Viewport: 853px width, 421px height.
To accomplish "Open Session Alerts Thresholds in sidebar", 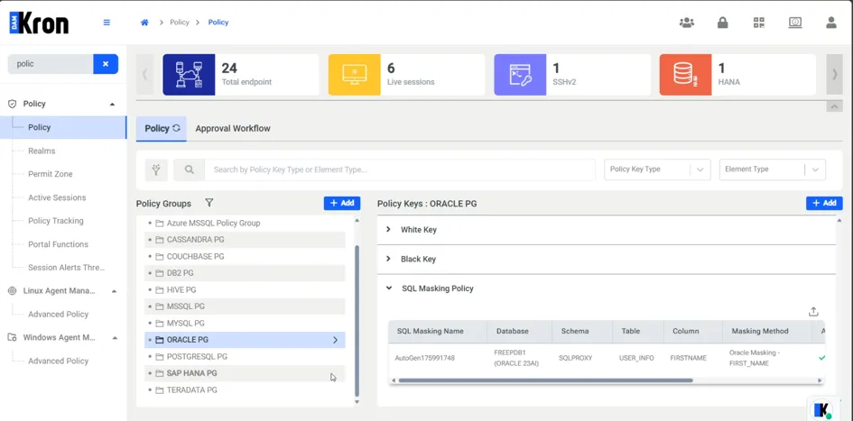I will coord(66,268).
